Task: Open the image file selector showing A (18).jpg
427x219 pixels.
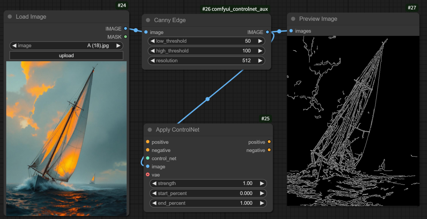Action: click(x=66, y=45)
